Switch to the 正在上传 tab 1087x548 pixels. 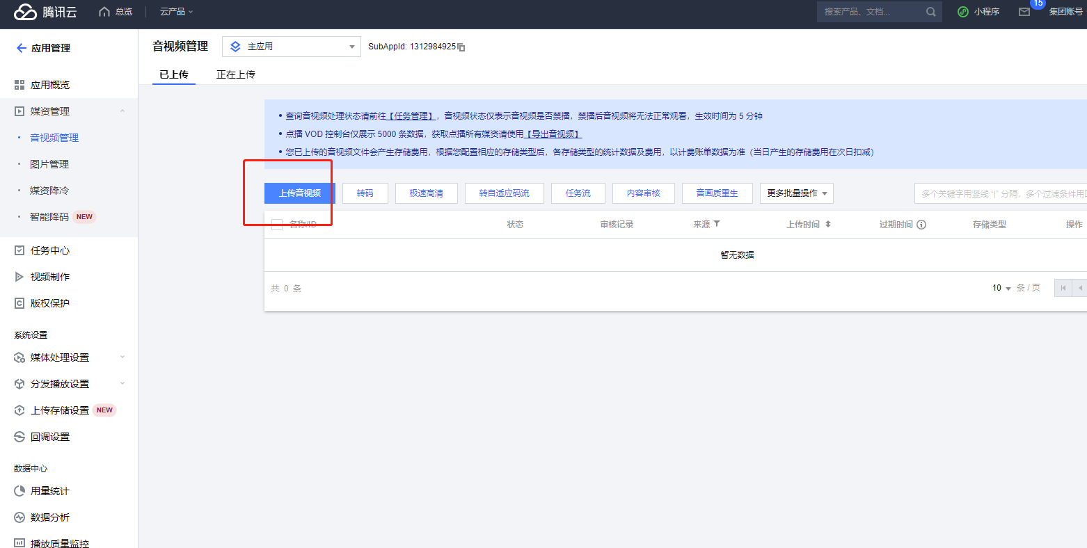235,74
